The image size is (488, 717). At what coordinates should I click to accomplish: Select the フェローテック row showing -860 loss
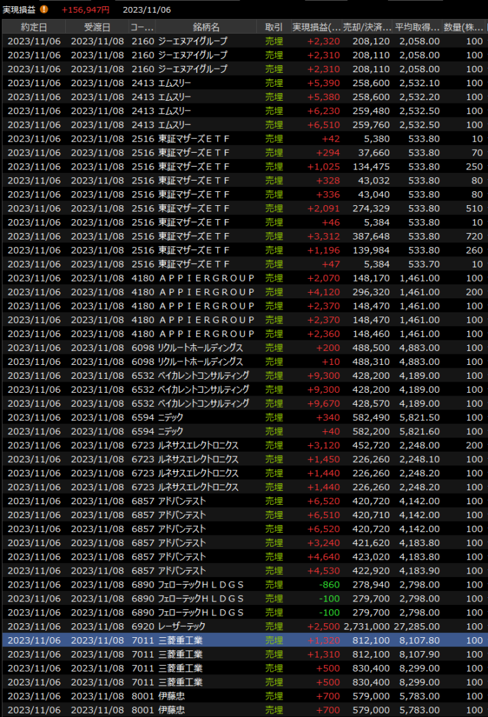pos(244,585)
